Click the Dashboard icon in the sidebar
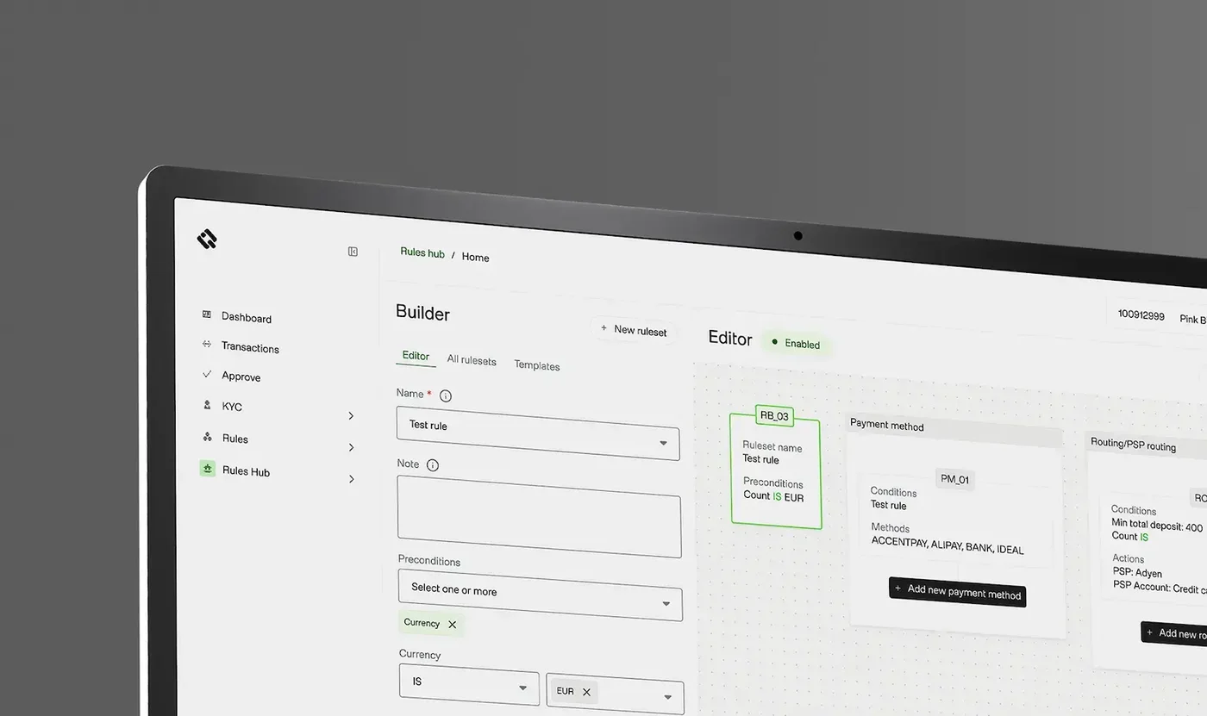The width and height of the screenshot is (1207, 716). pos(206,314)
